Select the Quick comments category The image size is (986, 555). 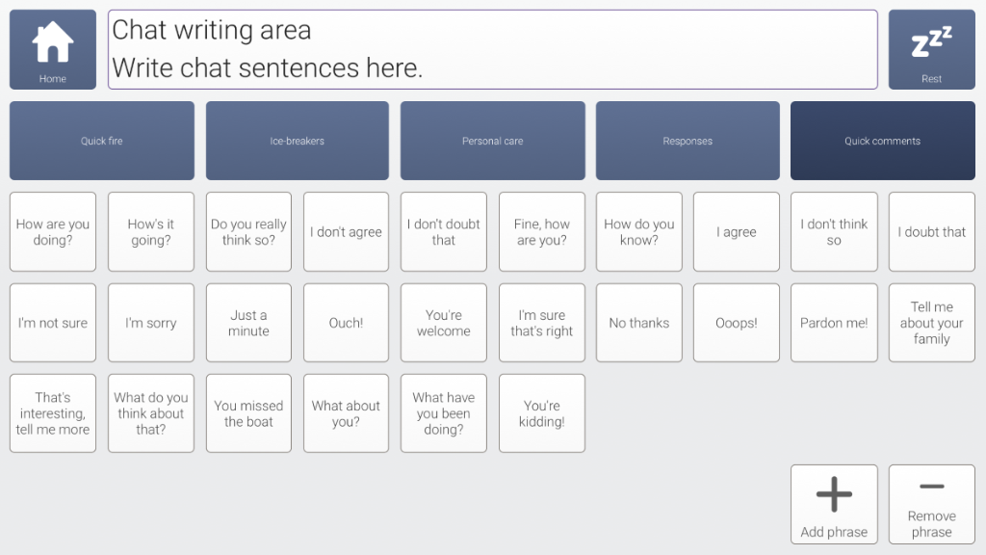point(882,141)
